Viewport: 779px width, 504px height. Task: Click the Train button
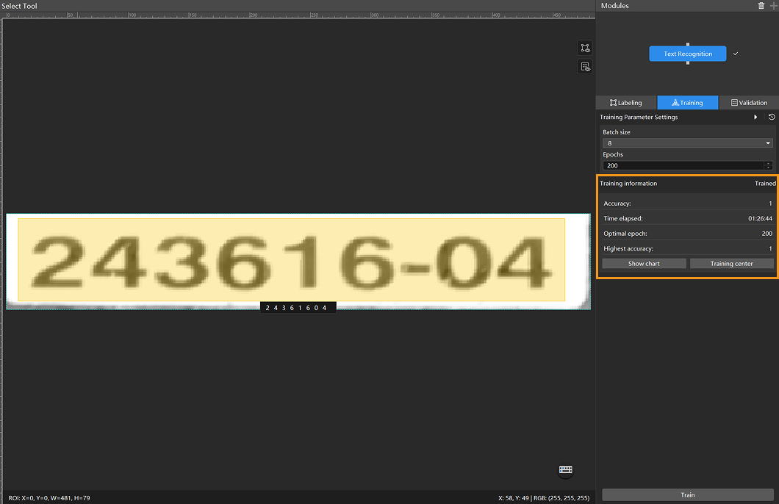(x=688, y=495)
